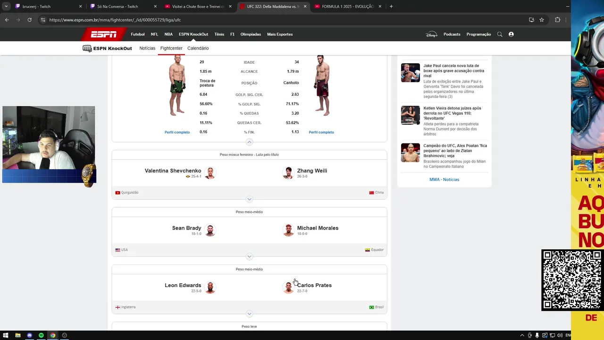Open the volume control in tray
The width and height of the screenshot is (604, 340).
tap(560, 335)
